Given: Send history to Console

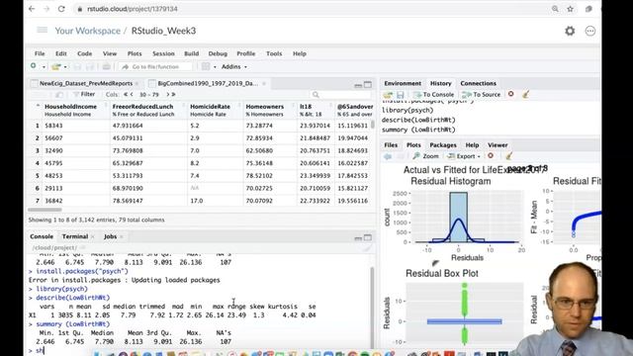Looking at the screenshot, I should coord(434,95).
